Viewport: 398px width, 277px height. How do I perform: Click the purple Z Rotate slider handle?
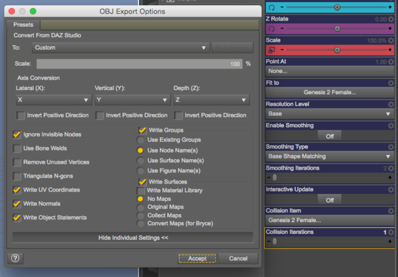tap(337, 28)
